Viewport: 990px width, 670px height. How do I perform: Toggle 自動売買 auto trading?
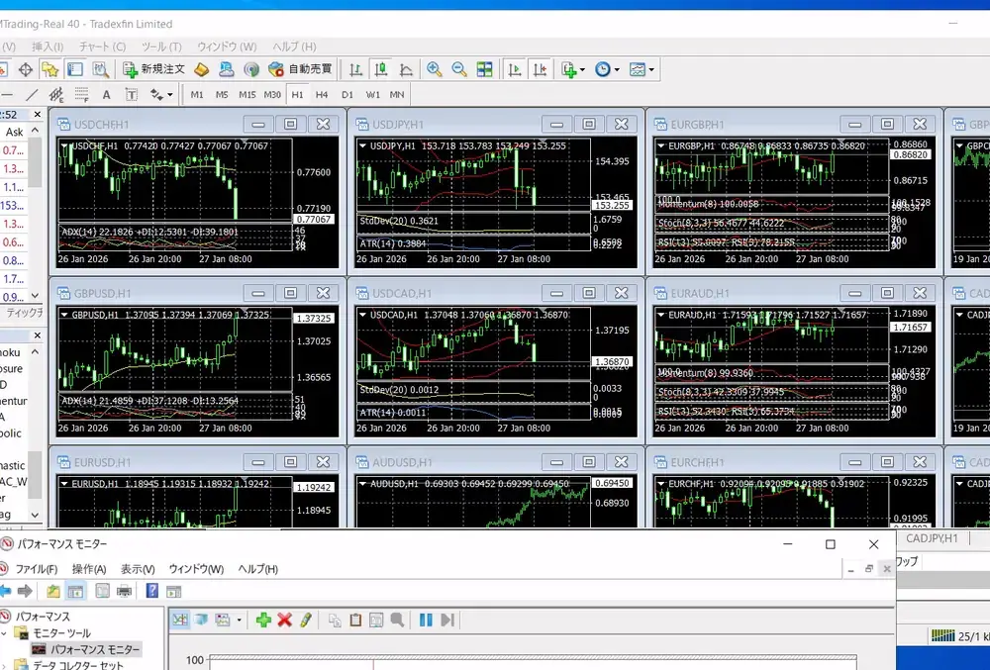tap(301, 69)
